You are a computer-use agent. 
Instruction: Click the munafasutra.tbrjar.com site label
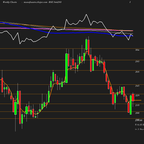(x=35, y=2)
